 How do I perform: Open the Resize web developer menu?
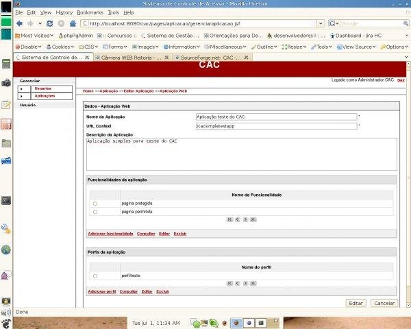294,47
